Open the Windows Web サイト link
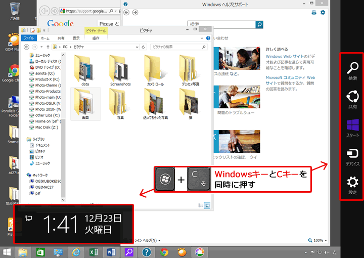The image size is (364, 258). 285,57
